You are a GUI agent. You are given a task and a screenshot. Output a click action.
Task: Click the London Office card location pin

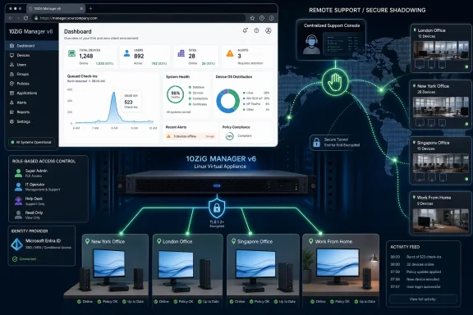tap(158, 241)
